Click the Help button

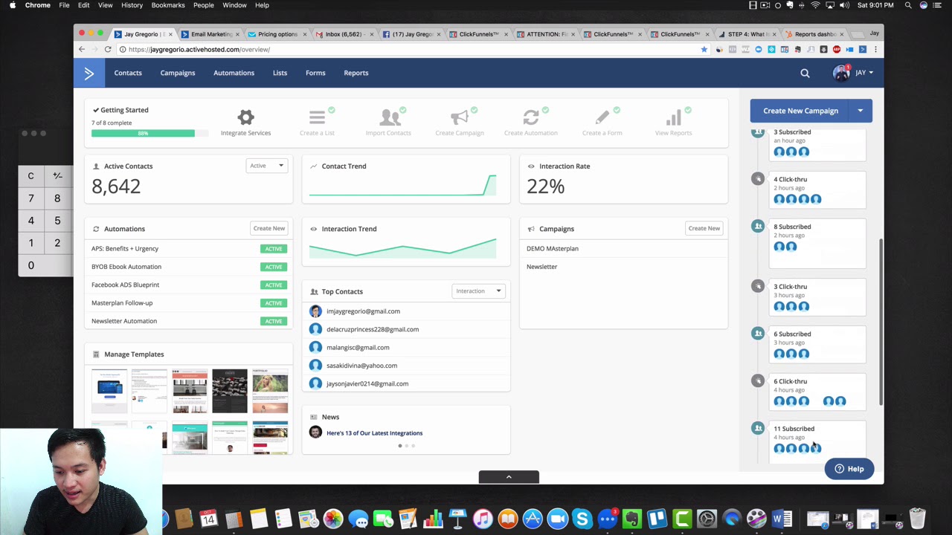coord(849,469)
